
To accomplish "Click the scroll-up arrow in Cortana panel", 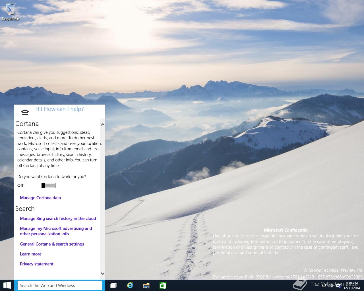I will click(103, 124).
